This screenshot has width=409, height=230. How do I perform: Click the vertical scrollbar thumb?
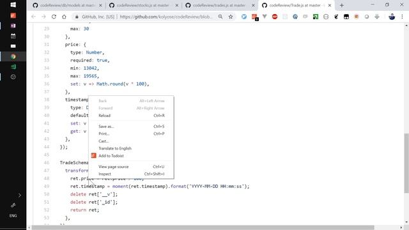coord(406,163)
